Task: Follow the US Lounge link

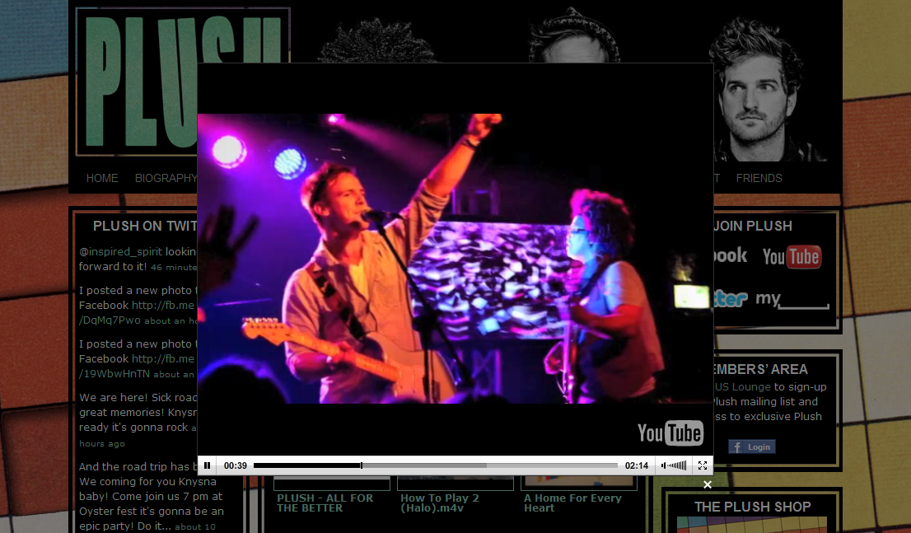Action: pos(742,387)
